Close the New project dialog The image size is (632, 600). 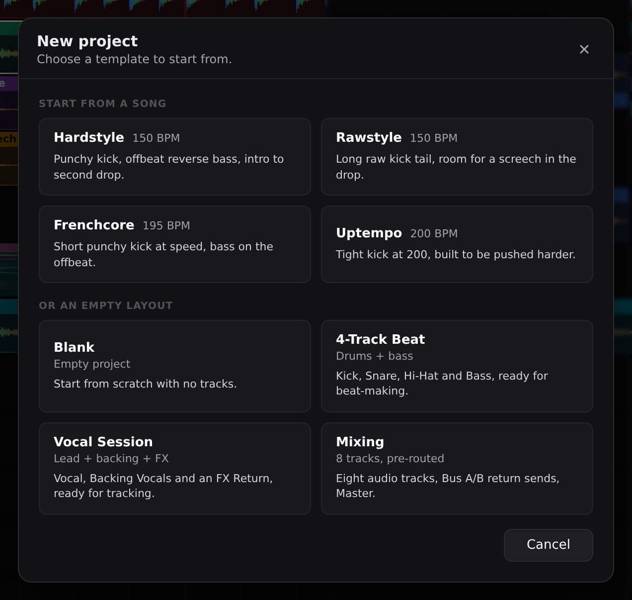tap(584, 49)
